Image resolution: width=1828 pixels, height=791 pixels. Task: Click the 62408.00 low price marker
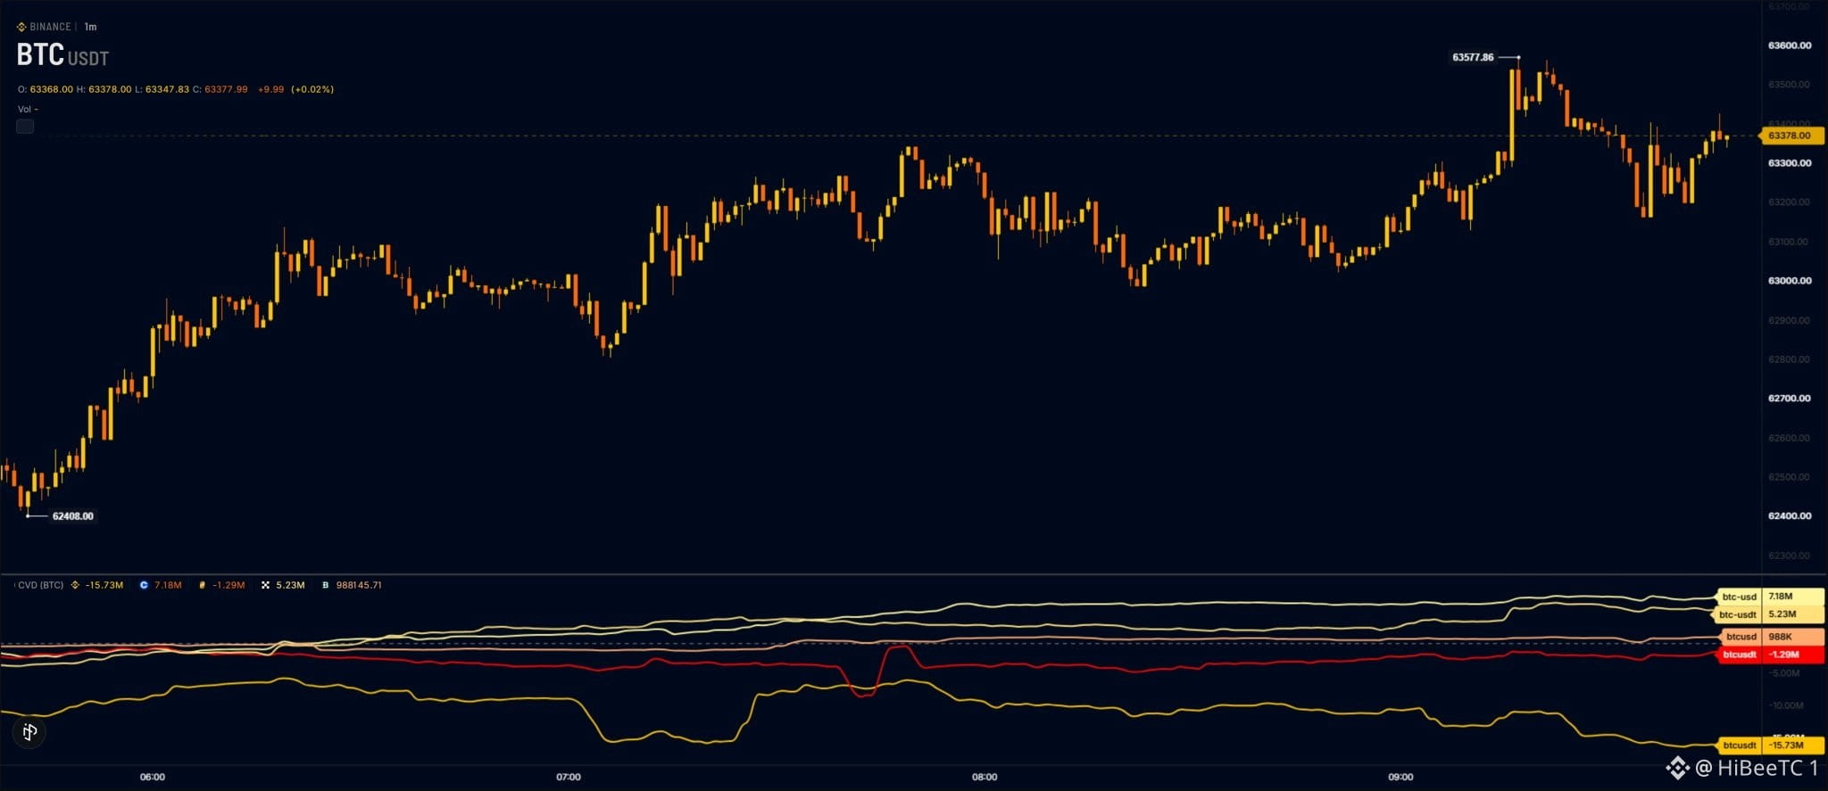pos(72,516)
